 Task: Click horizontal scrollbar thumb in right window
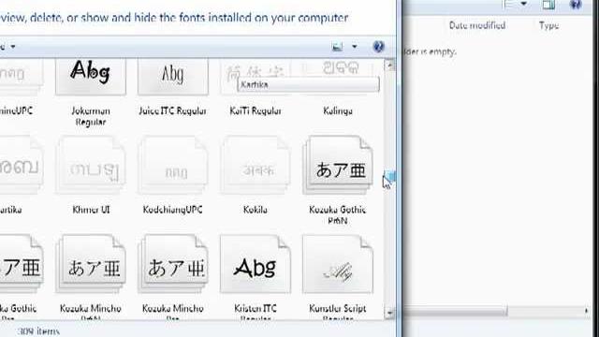tap(456, 312)
